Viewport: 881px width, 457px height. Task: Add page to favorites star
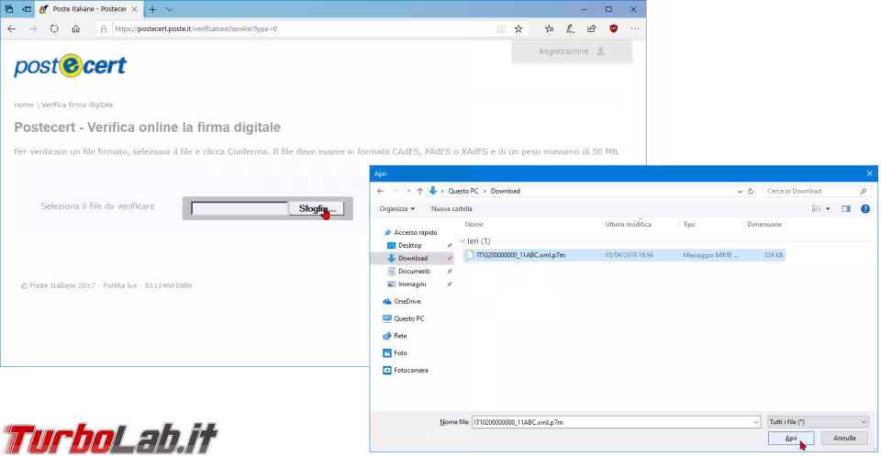(x=519, y=28)
